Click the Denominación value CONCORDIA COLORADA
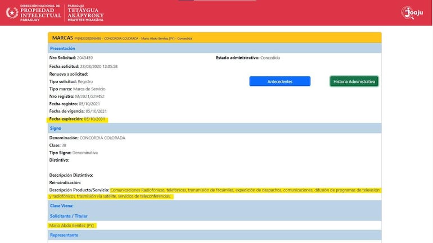The height and width of the screenshot is (243, 433). 102,137
